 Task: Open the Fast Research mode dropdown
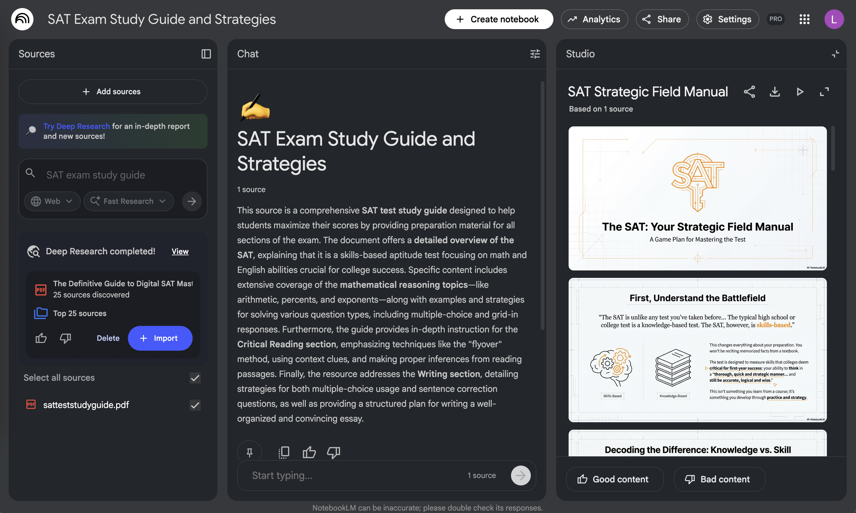(x=128, y=201)
